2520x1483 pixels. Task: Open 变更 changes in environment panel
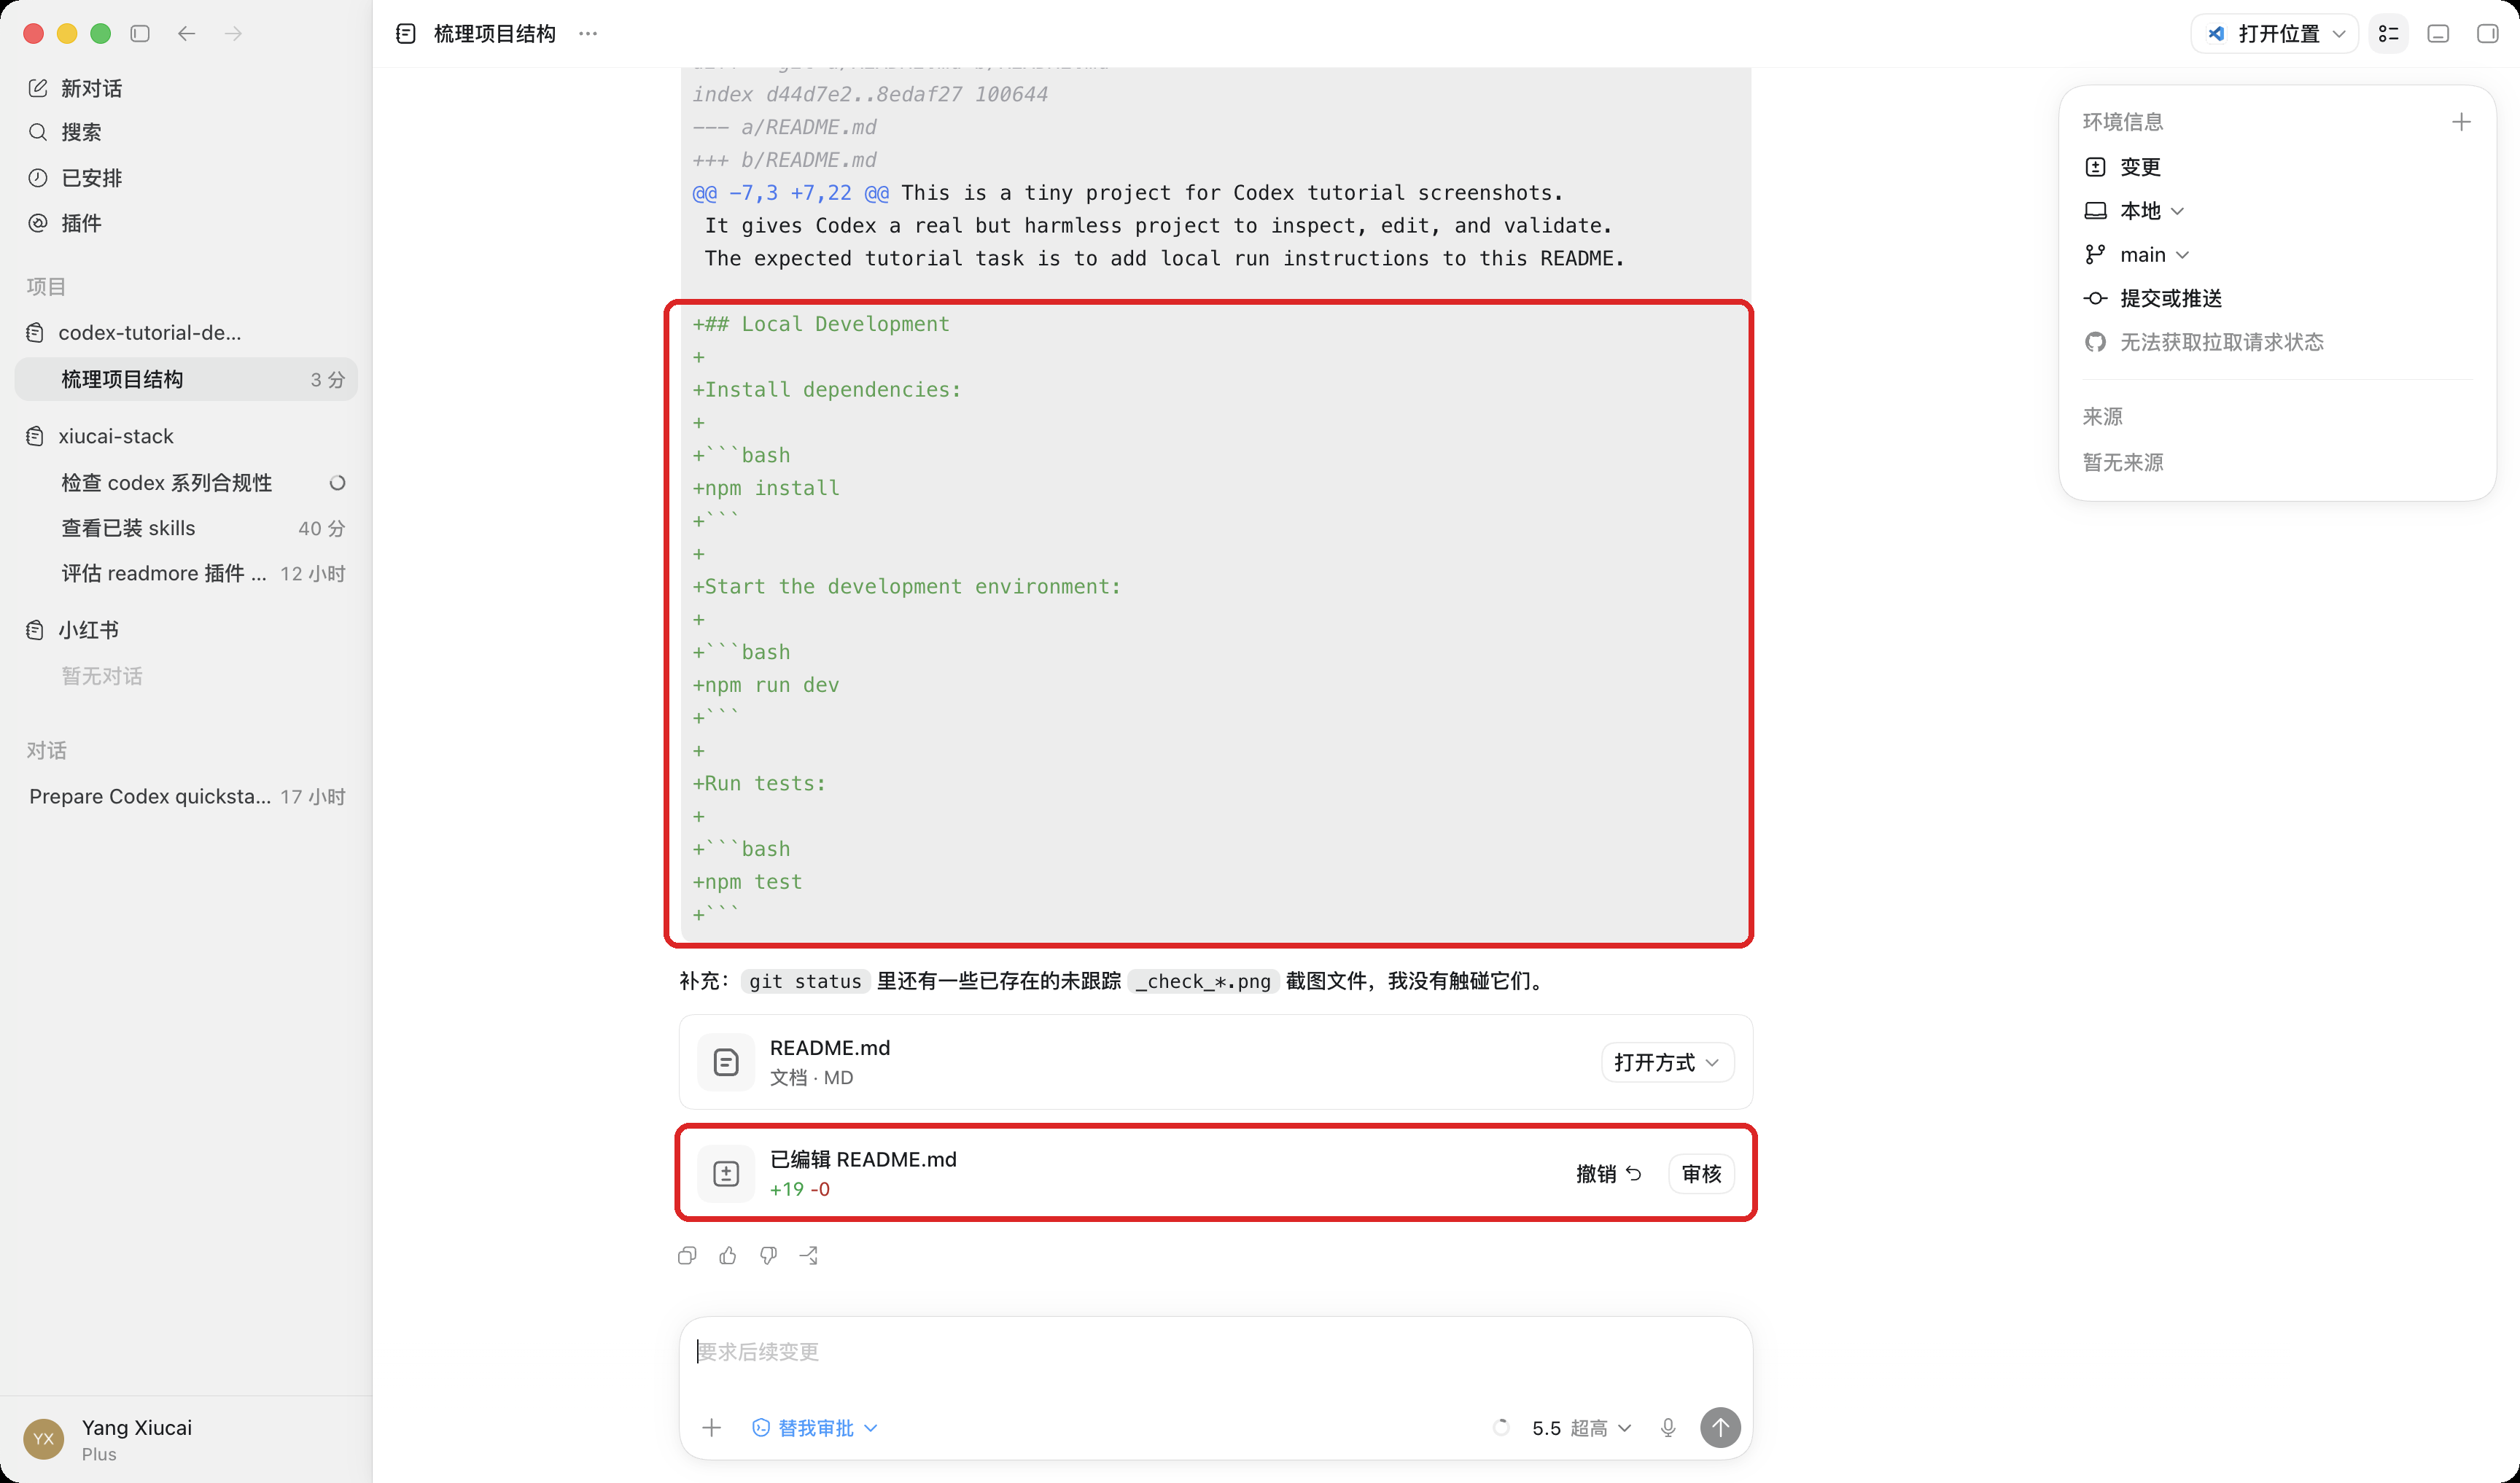click(2140, 167)
